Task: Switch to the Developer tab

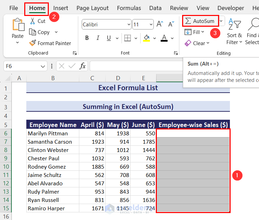Action: [x=231, y=8]
